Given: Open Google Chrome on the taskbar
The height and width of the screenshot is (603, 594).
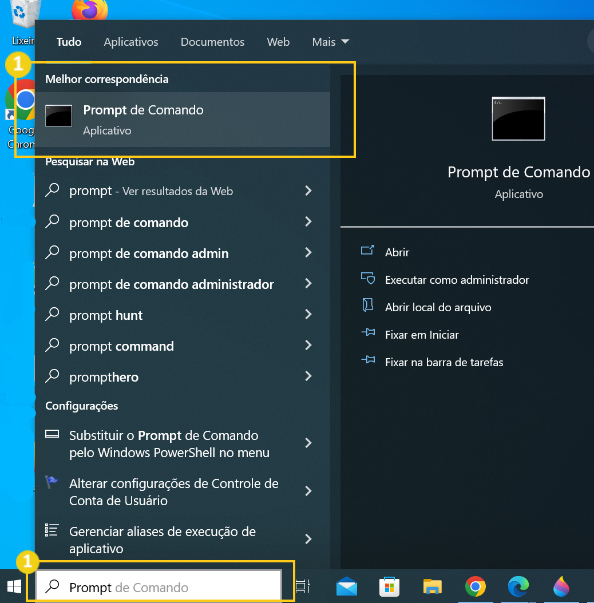Looking at the screenshot, I should coord(476,586).
